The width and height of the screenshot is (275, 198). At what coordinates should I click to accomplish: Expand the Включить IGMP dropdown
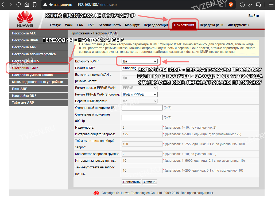point(140,61)
